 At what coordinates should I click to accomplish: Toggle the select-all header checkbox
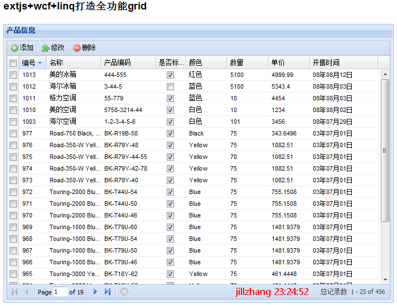tap(13, 63)
